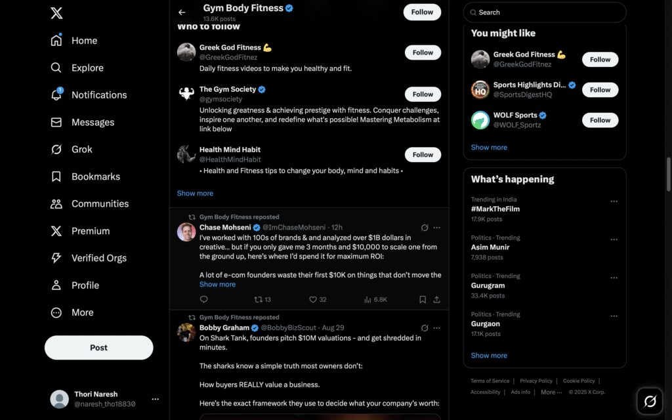Bookmark Chase Mohseni's post

tap(423, 299)
